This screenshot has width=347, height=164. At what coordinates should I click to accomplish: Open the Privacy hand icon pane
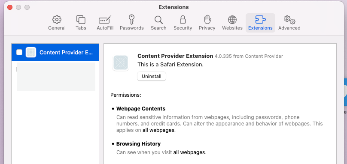(x=207, y=23)
